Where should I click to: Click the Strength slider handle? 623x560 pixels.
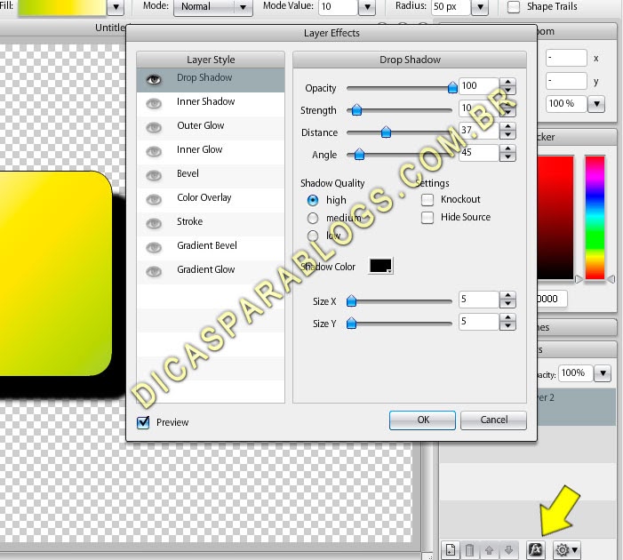pos(356,109)
